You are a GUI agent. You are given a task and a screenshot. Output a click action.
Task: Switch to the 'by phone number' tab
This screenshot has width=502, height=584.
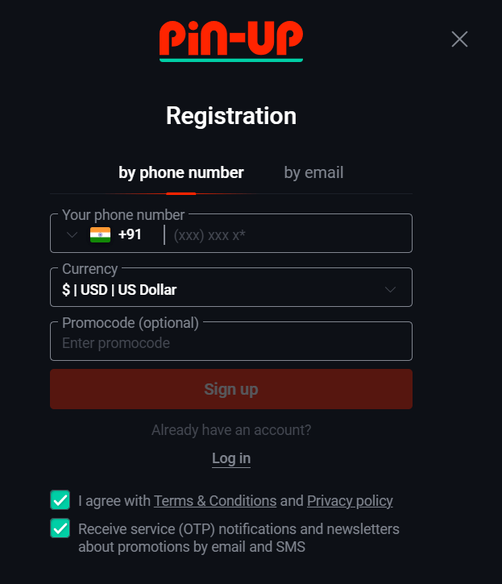(x=181, y=172)
